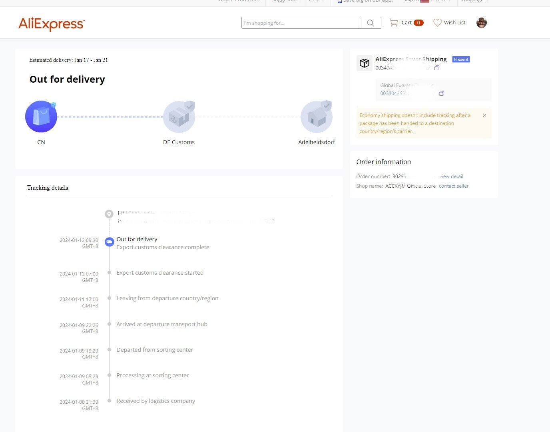The height and width of the screenshot is (432, 550).
Task: Click the "Order information" heading
Action: (x=384, y=162)
